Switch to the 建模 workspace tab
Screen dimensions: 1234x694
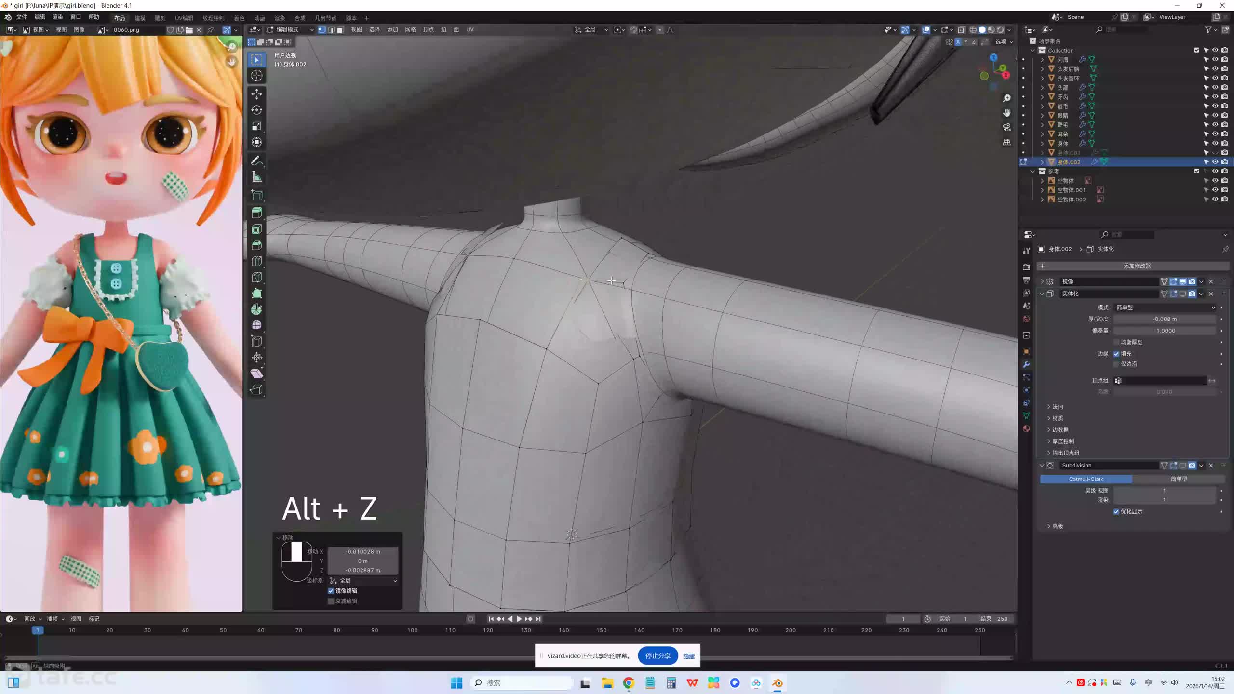140,18
